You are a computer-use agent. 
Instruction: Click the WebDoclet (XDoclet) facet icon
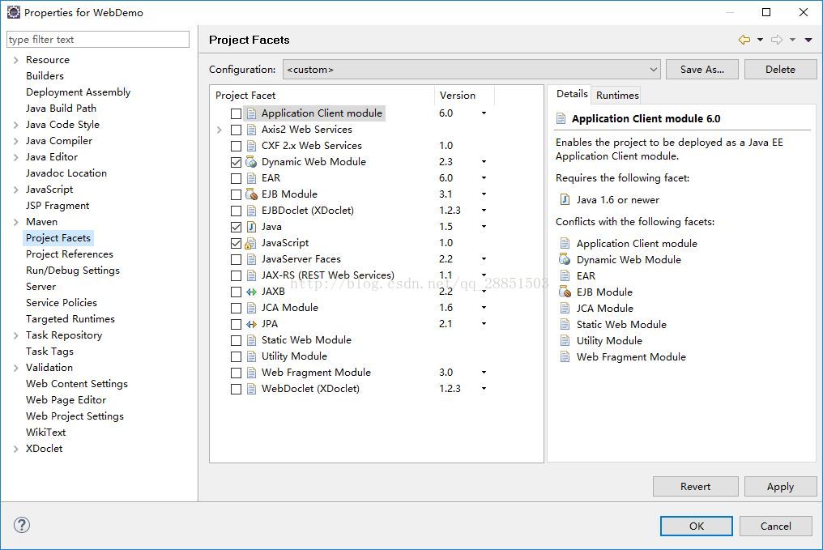(x=251, y=389)
